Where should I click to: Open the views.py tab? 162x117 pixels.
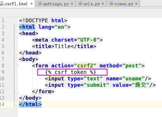[x=123, y=4]
